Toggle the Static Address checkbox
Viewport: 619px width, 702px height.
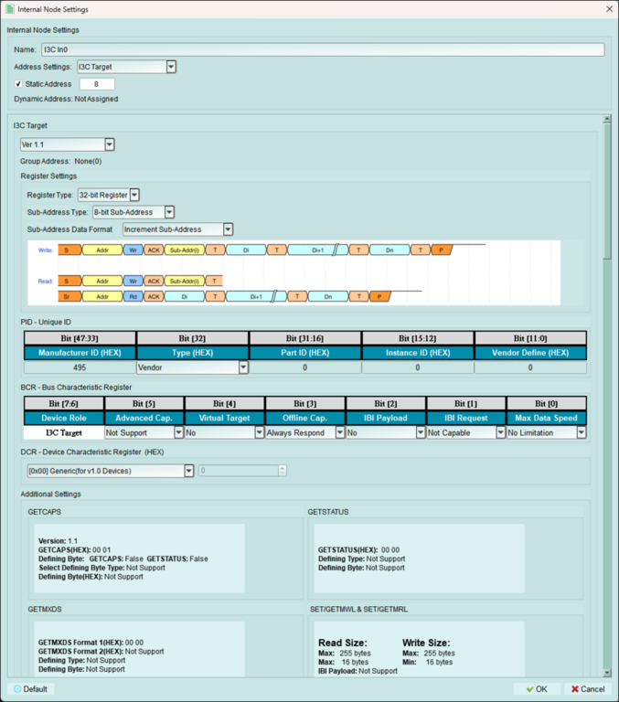tap(19, 84)
